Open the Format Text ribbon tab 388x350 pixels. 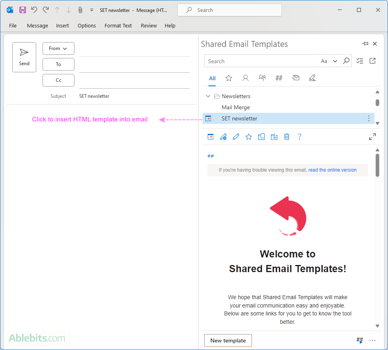pos(118,25)
